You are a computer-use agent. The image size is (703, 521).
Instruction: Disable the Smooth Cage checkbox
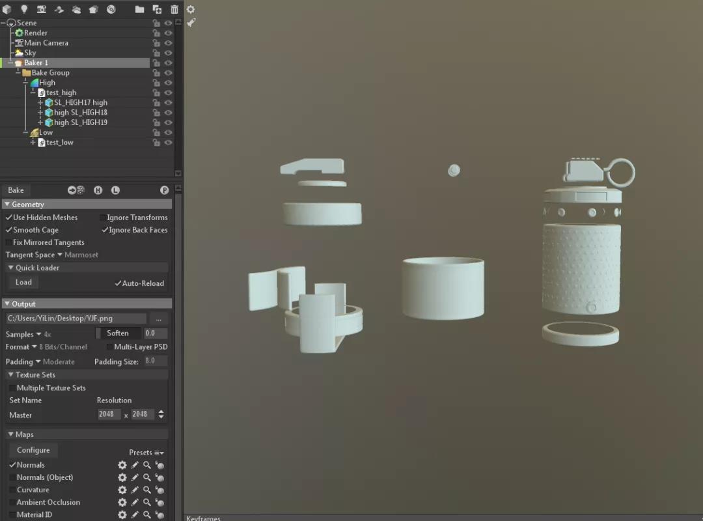coord(9,230)
